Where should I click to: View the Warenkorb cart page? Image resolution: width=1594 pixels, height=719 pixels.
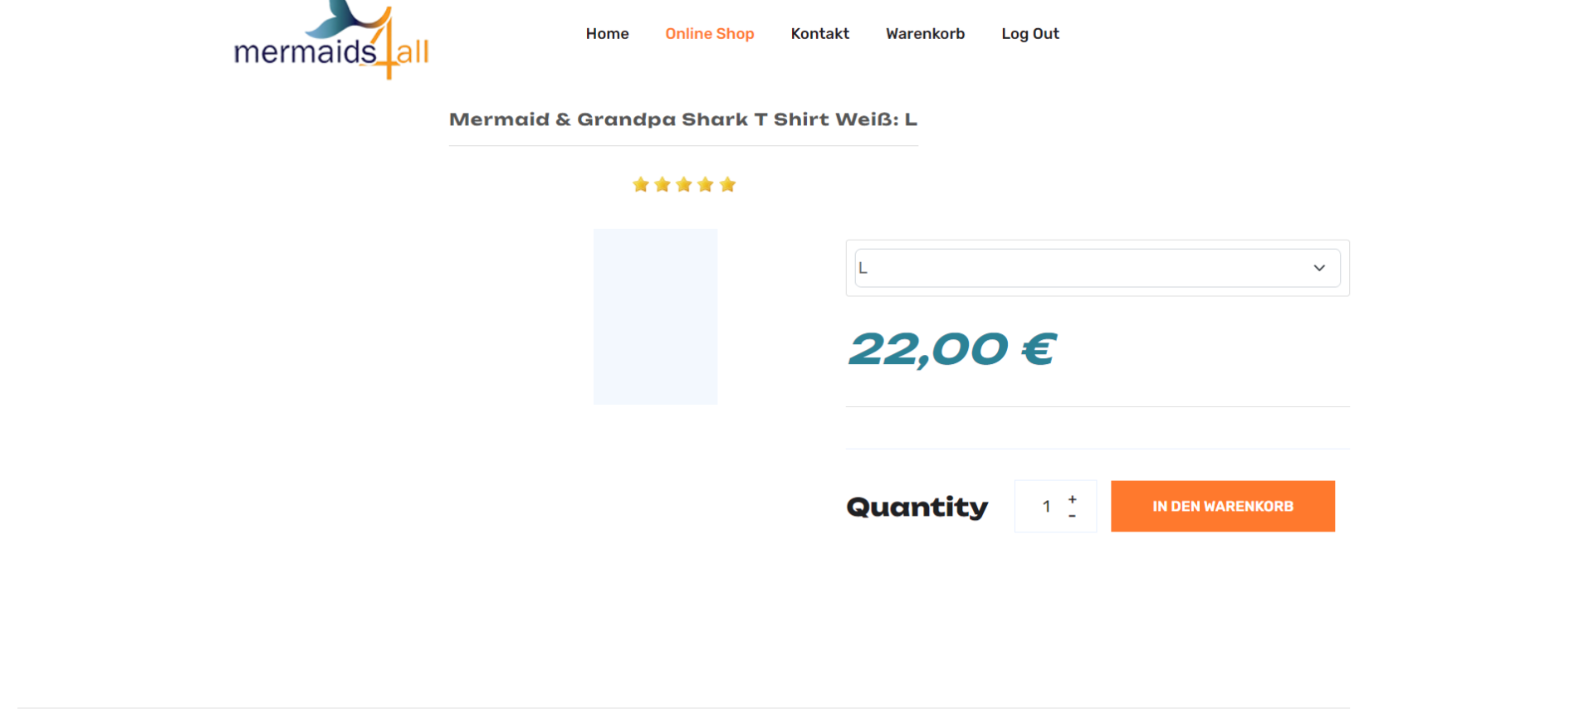(925, 34)
